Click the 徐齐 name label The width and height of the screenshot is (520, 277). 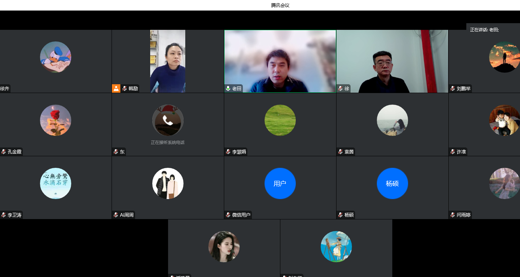5,88
